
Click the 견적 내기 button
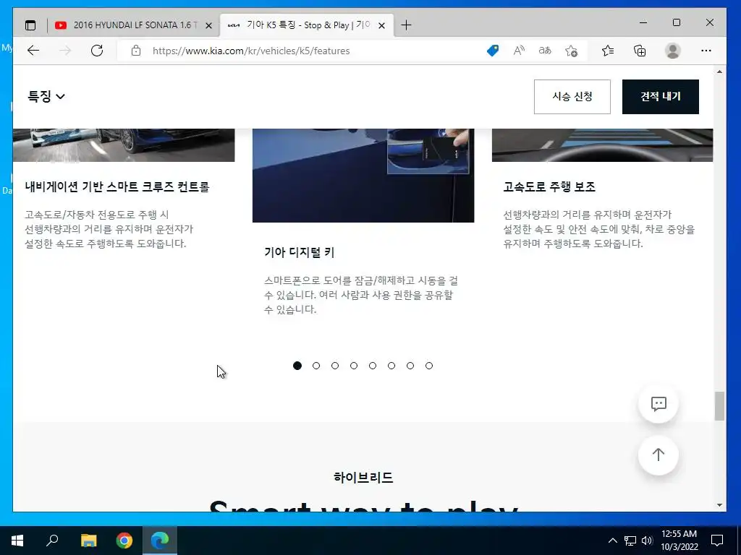coord(661,97)
